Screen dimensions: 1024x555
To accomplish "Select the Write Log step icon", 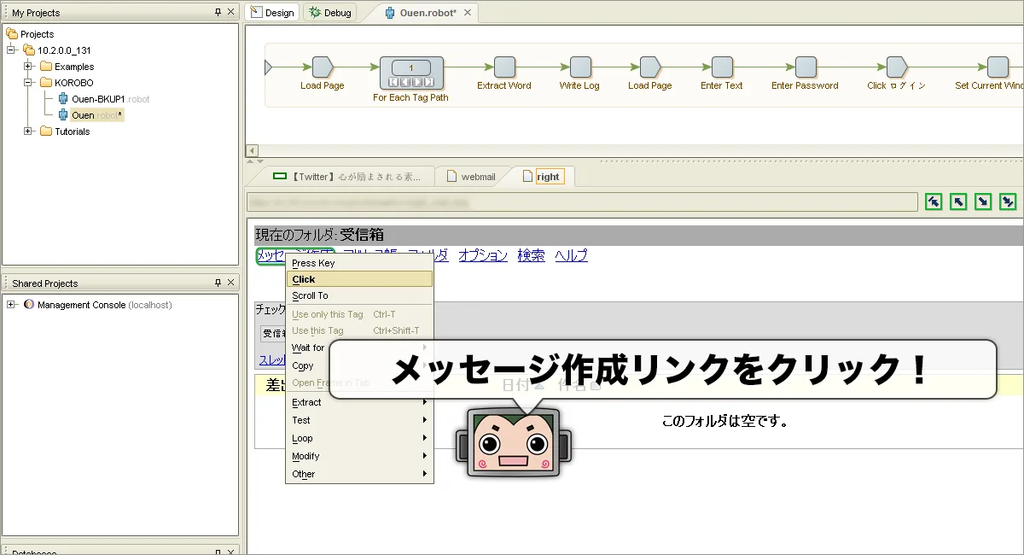I will click(580, 67).
